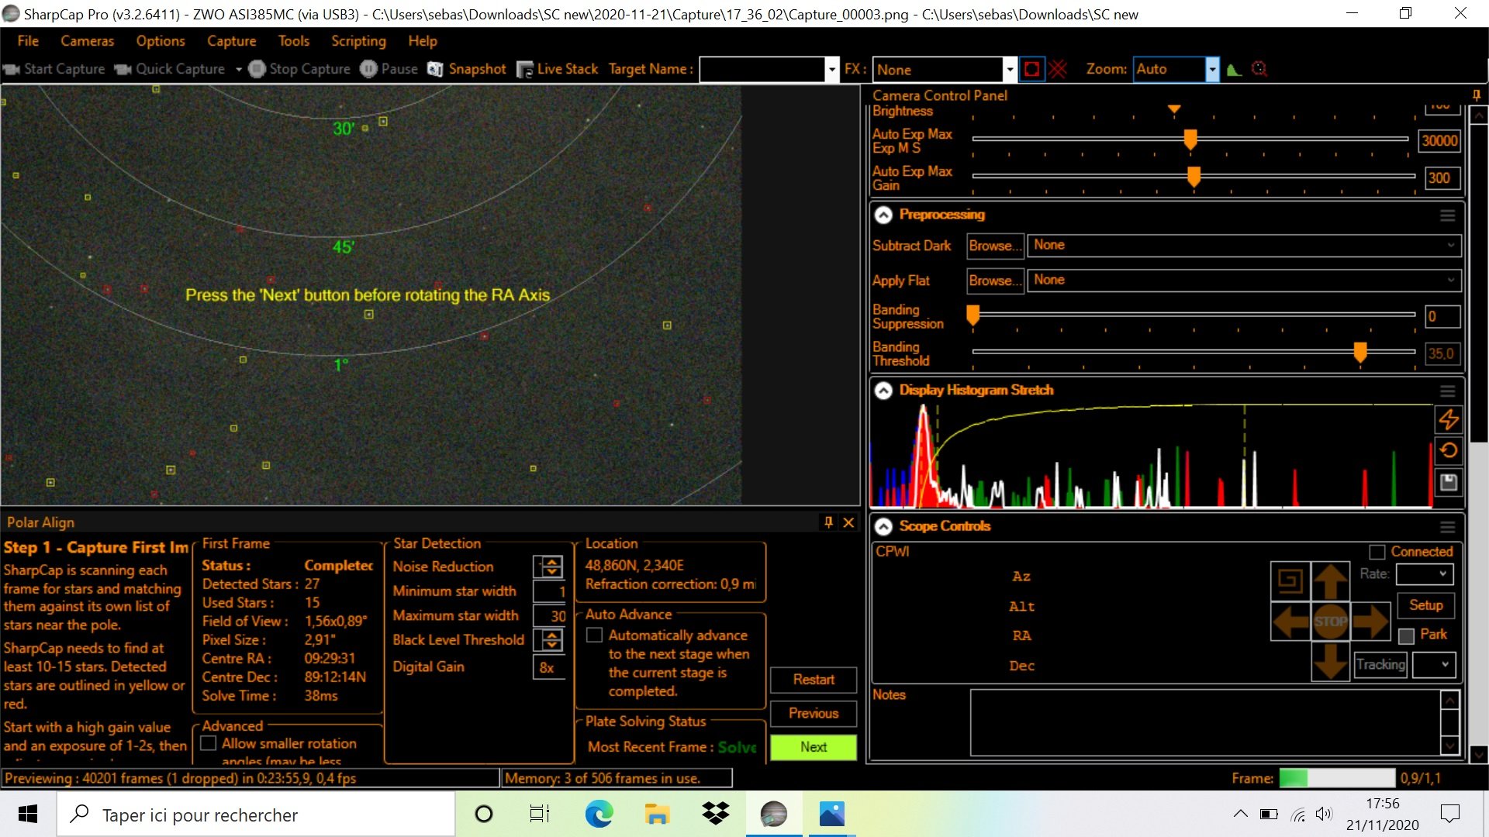Click the scope move down arrow
Image resolution: width=1489 pixels, height=837 pixels.
click(x=1331, y=661)
